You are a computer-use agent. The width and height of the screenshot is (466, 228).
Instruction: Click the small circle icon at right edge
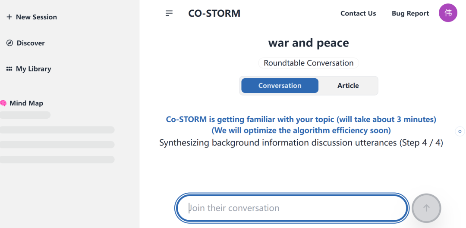(x=460, y=131)
